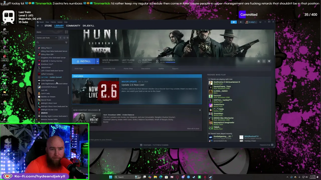Open Friends & Chat button
Viewport: 321px width, 180px height.
pyautogui.click(x=266, y=145)
